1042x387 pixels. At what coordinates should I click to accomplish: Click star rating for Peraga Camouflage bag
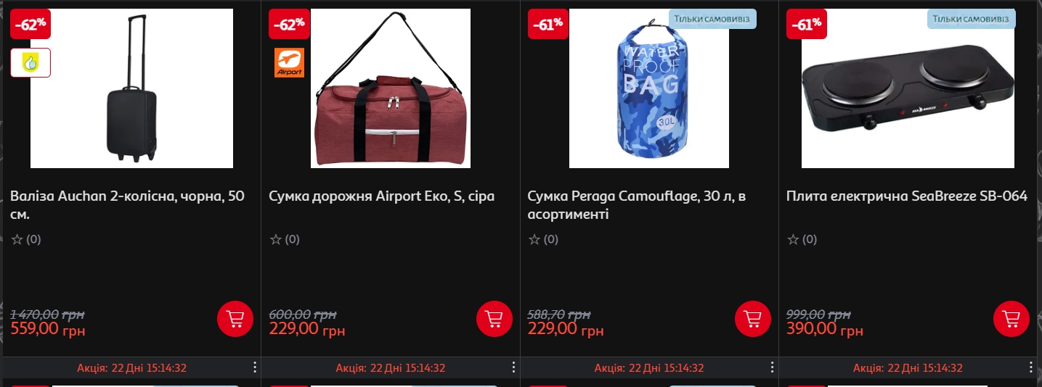[534, 239]
